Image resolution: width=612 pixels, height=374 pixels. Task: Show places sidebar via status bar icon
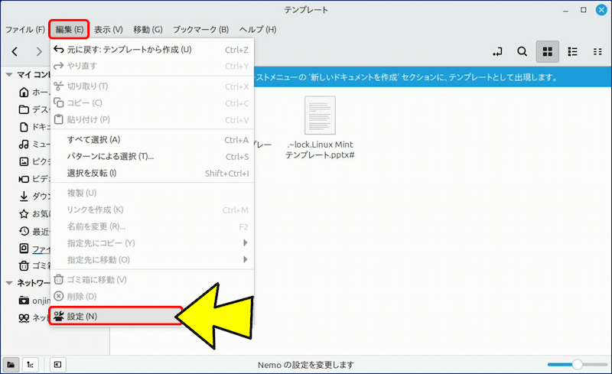pyautogui.click(x=11, y=365)
